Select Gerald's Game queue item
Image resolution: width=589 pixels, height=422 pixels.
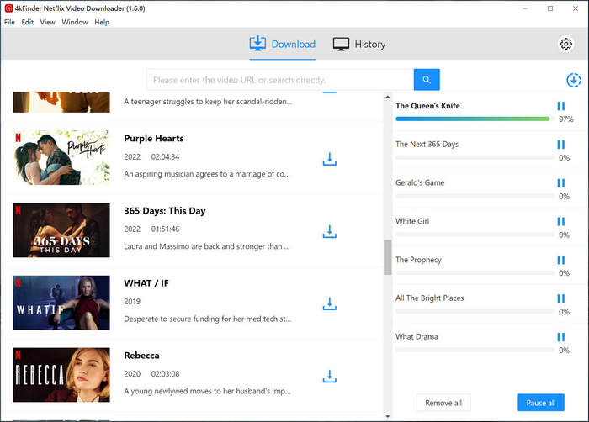(x=420, y=183)
